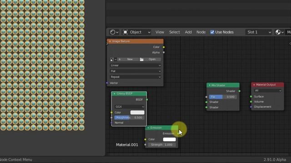Click the Emission color swatch
The width and height of the screenshot is (291, 163).
point(169,139)
